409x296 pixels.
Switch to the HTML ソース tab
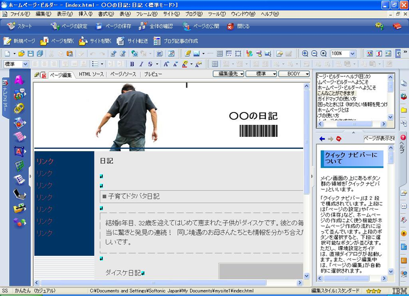91,74
